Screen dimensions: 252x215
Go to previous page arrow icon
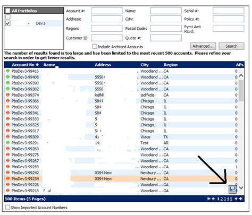pos(213,199)
